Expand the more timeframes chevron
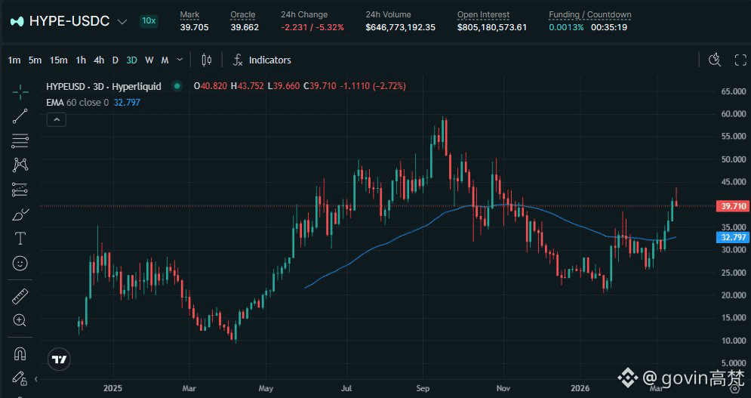 tap(180, 60)
